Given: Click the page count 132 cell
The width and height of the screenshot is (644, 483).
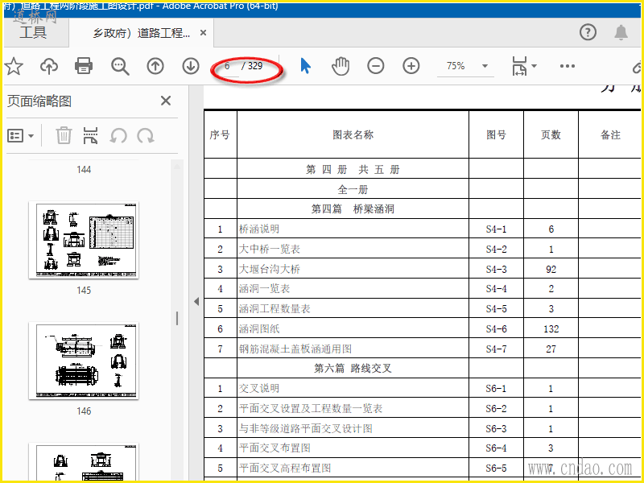Looking at the screenshot, I should coord(551,329).
